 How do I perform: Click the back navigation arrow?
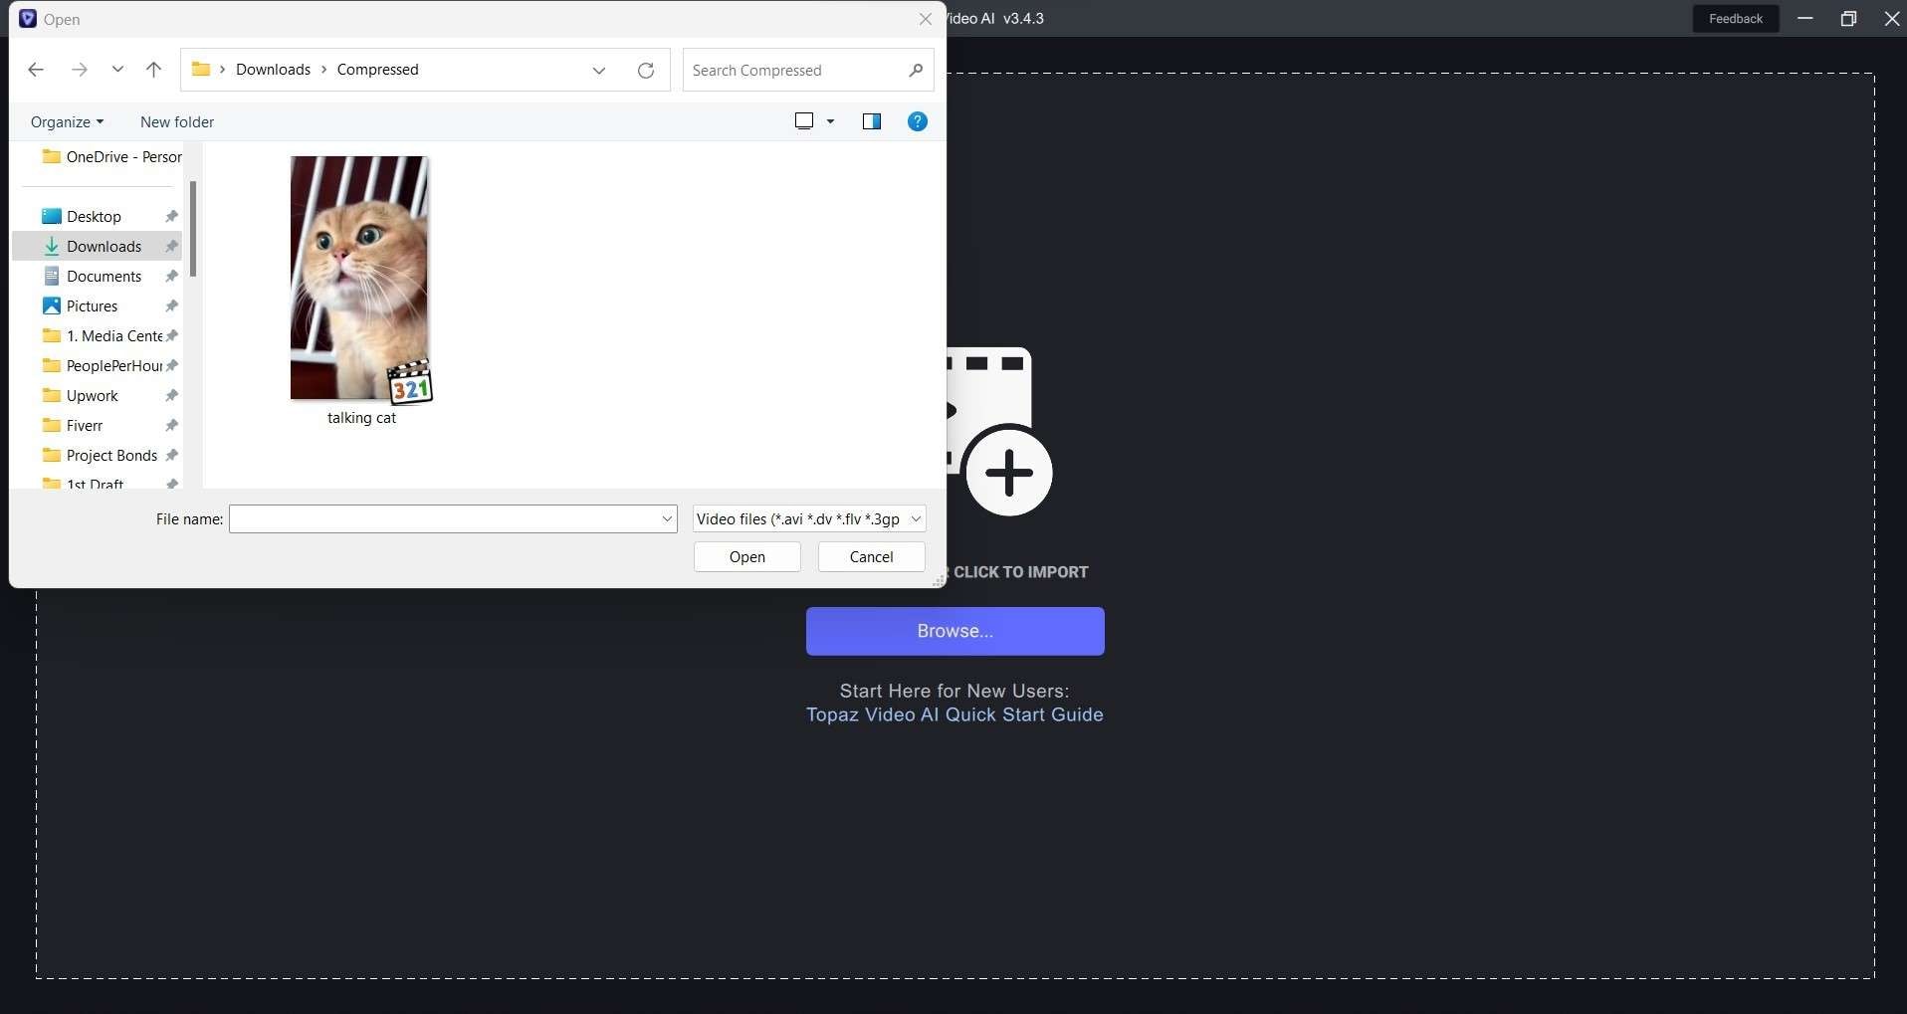tap(36, 69)
